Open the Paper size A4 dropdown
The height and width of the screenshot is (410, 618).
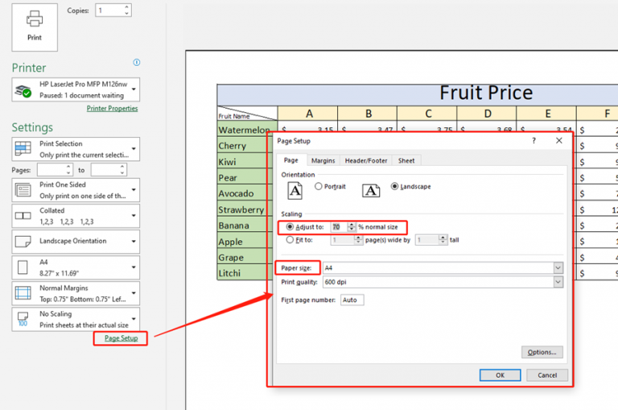(558, 267)
